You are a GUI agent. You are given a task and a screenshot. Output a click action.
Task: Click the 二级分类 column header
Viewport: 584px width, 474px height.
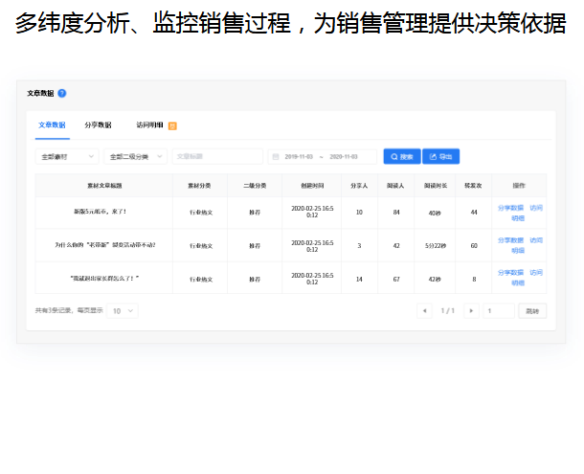click(x=255, y=186)
